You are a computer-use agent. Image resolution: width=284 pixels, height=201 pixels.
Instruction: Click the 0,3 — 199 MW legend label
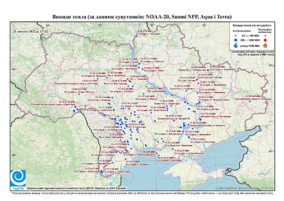[x=250, y=36]
